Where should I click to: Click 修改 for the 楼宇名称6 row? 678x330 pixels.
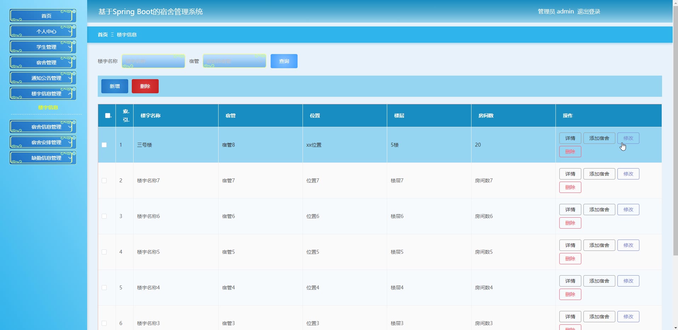628,210
